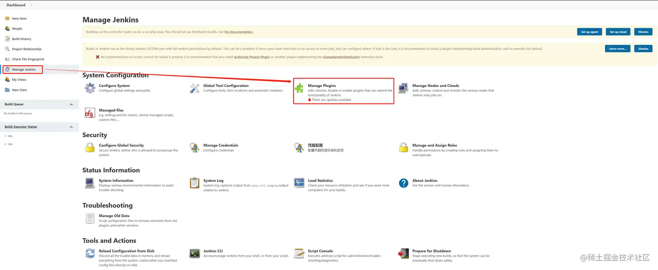This screenshot has height=270, width=658.
Task: Open the Manage Nodes and Clouds link
Action: pyautogui.click(x=436, y=86)
